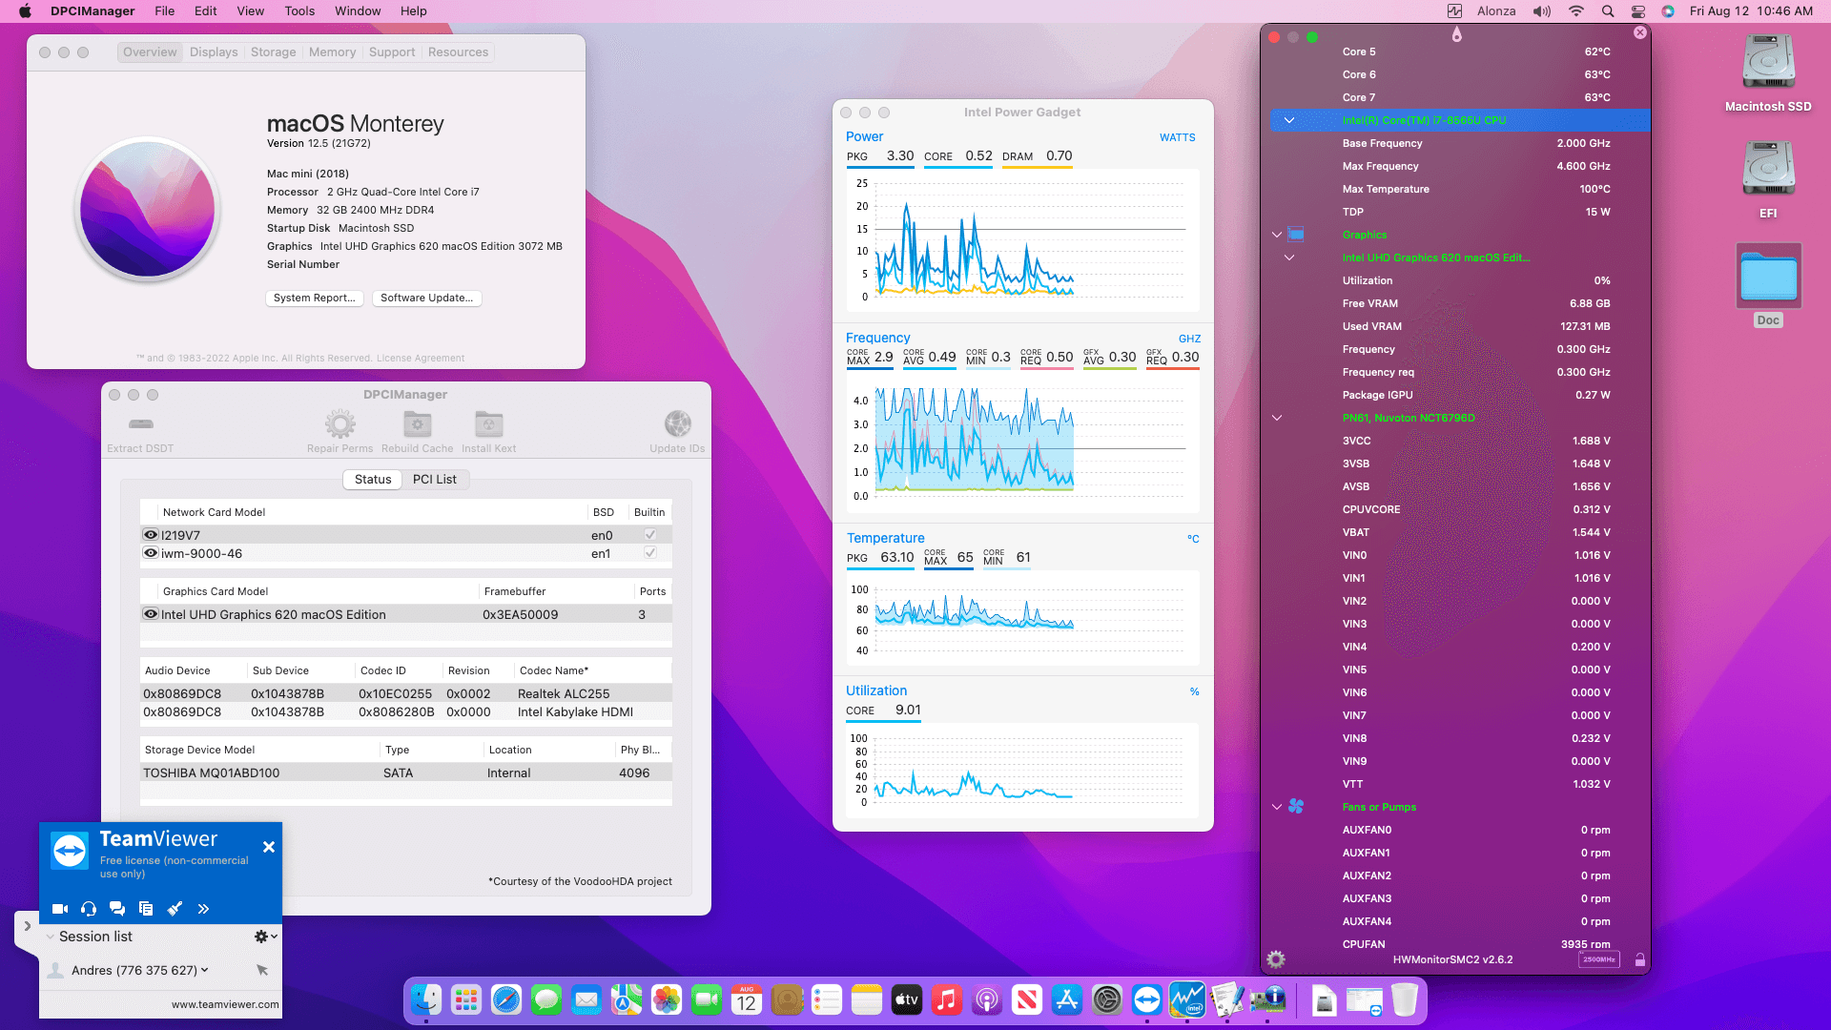Click Update IDs globe icon in DPCIManager
This screenshot has width=1831, height=1030.
[x=677, y=433]
